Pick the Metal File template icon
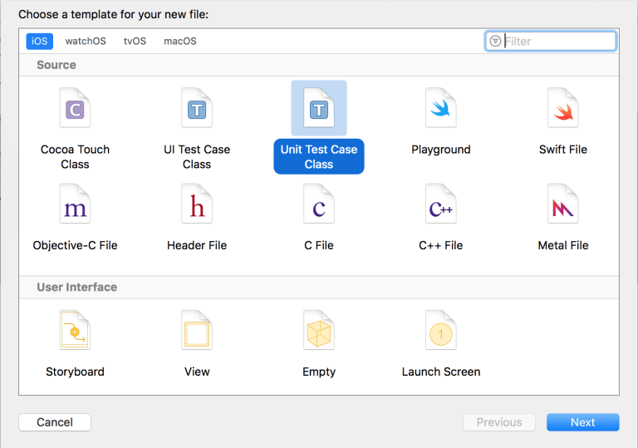 [x=562, y=205]
